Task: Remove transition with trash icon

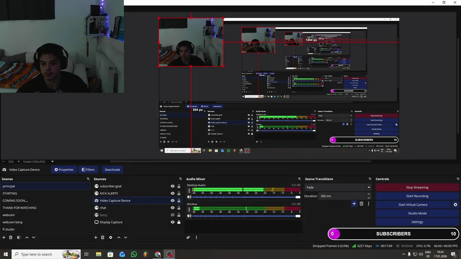Action: click(362, 204)
